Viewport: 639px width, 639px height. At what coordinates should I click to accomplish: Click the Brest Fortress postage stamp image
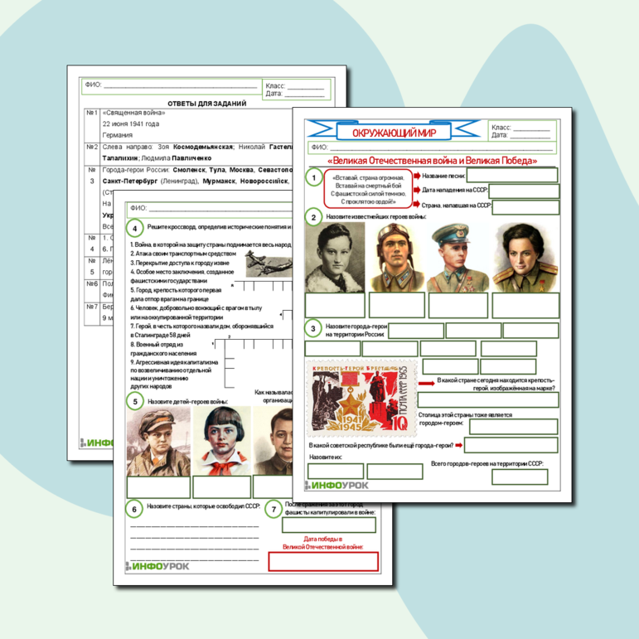click(x=360, y=398)
